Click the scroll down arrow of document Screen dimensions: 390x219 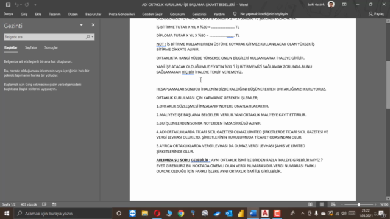[x=388, y=198]
